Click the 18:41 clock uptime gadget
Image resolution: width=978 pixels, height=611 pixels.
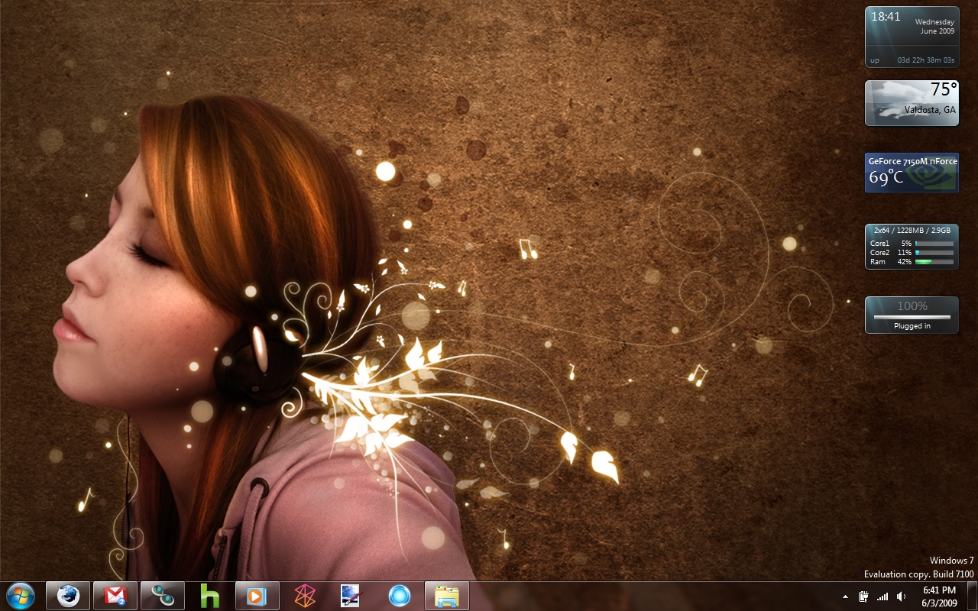click(x=912, y=37)
